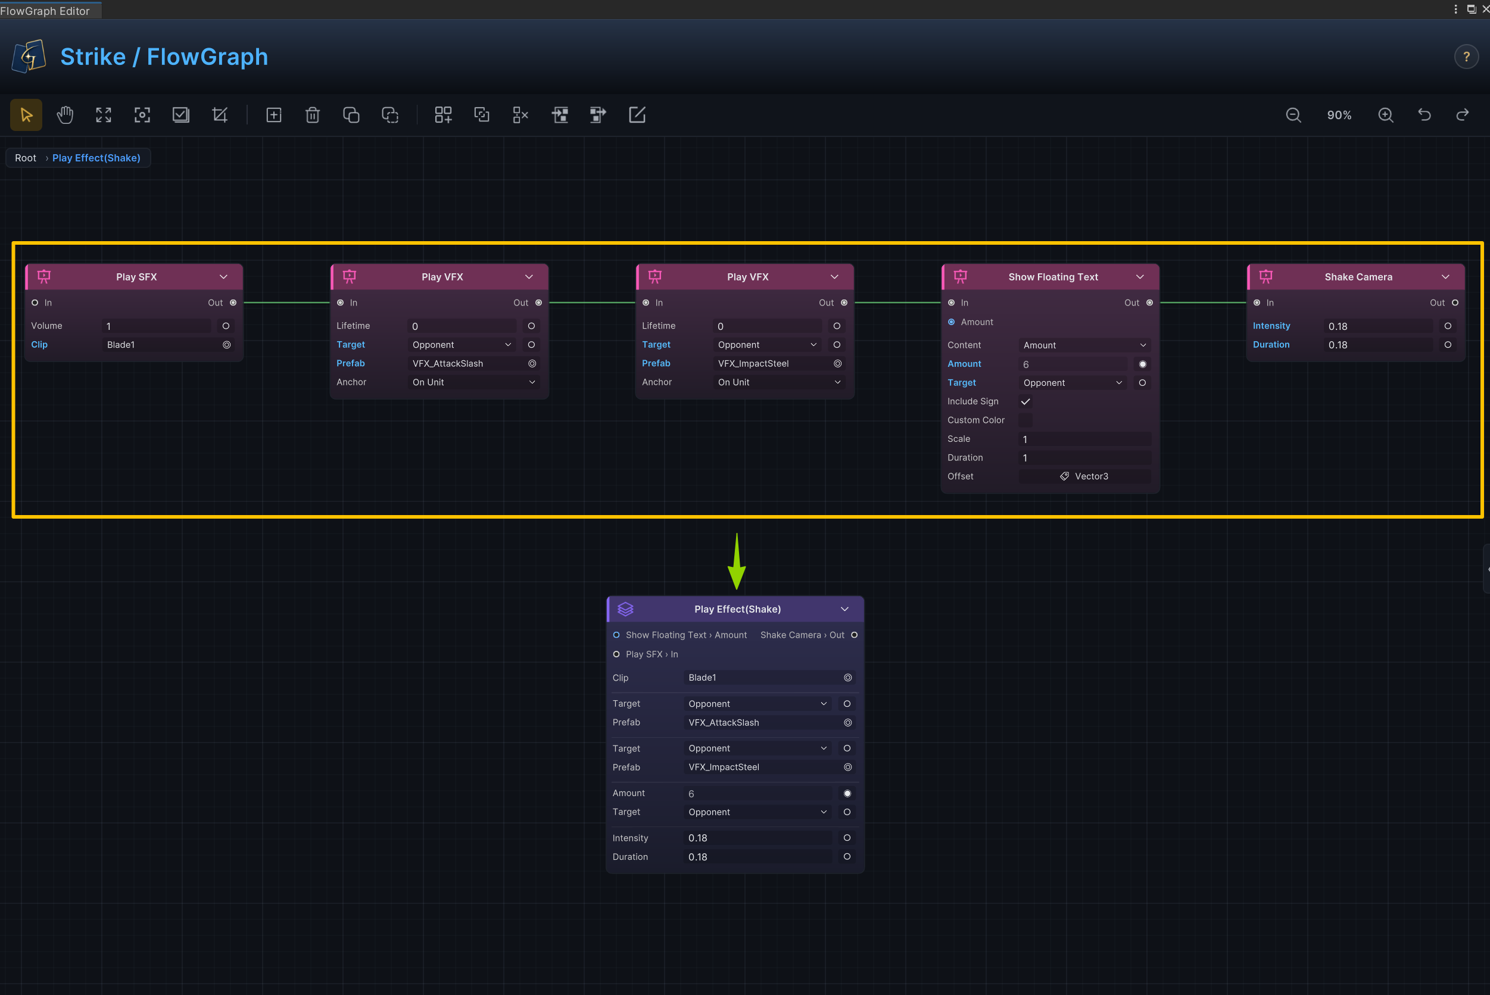This screenshot has width=1490, height=995.
Task: Click the export-from-graph arrow icon
Action: tap(598, 115)
